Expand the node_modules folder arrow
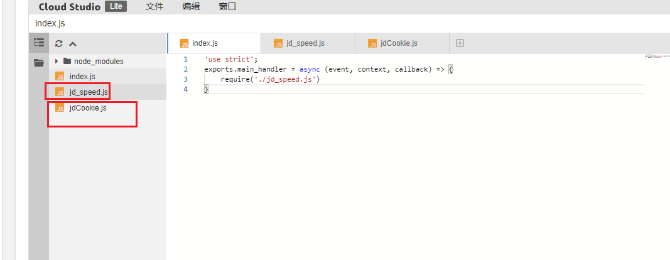670x260 pixels. click(x=57, y=62)
